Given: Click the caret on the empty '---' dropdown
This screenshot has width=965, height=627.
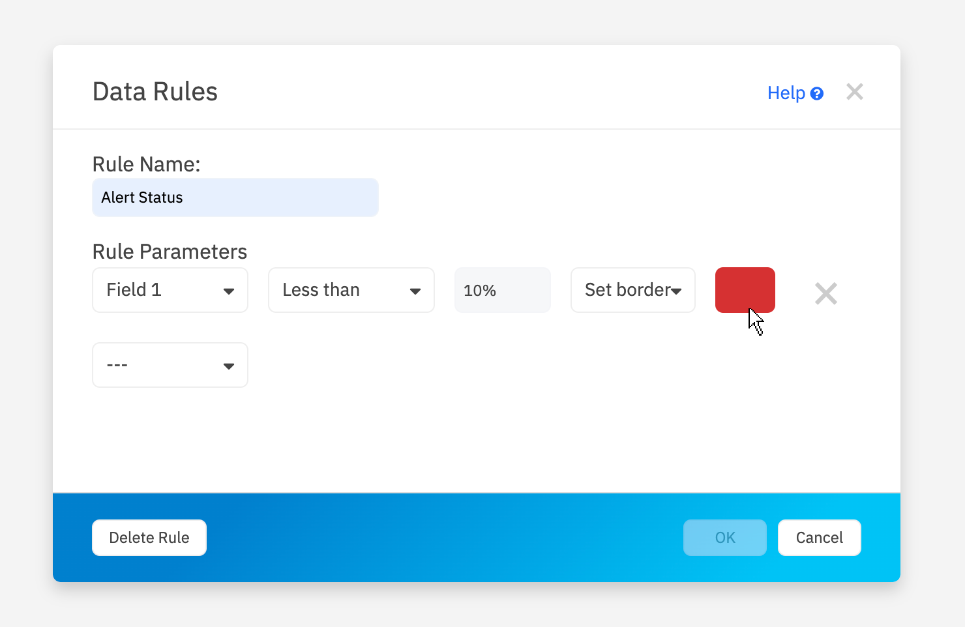Looking at the screenshot, I should click(x=229, y=366).
